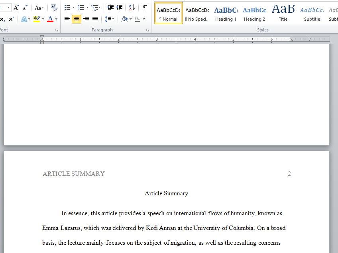Screen dimensions: 338x253
Task: Apply Text Effects to selection
Action: click(x=24, y=19)
